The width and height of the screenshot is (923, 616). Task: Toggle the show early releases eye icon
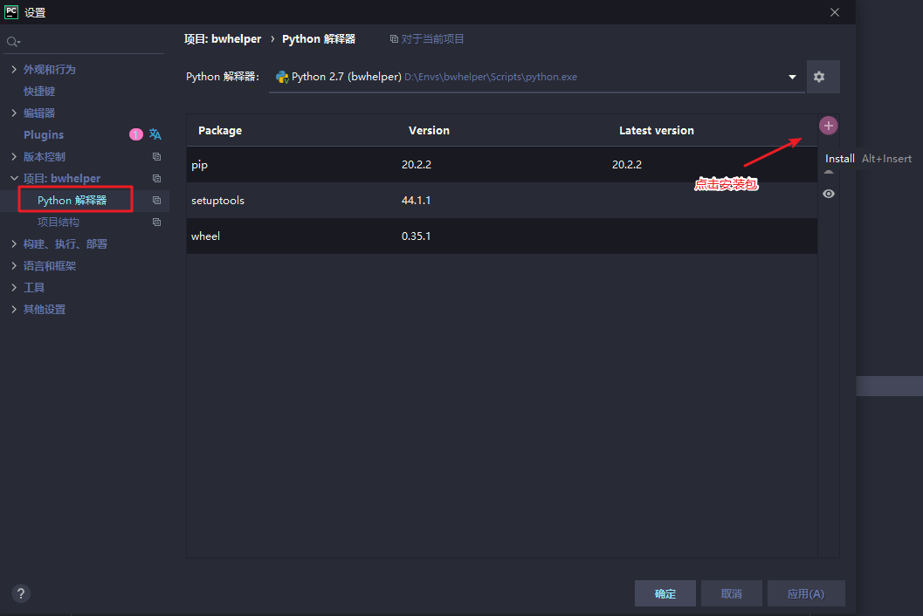tap(829, 194)
